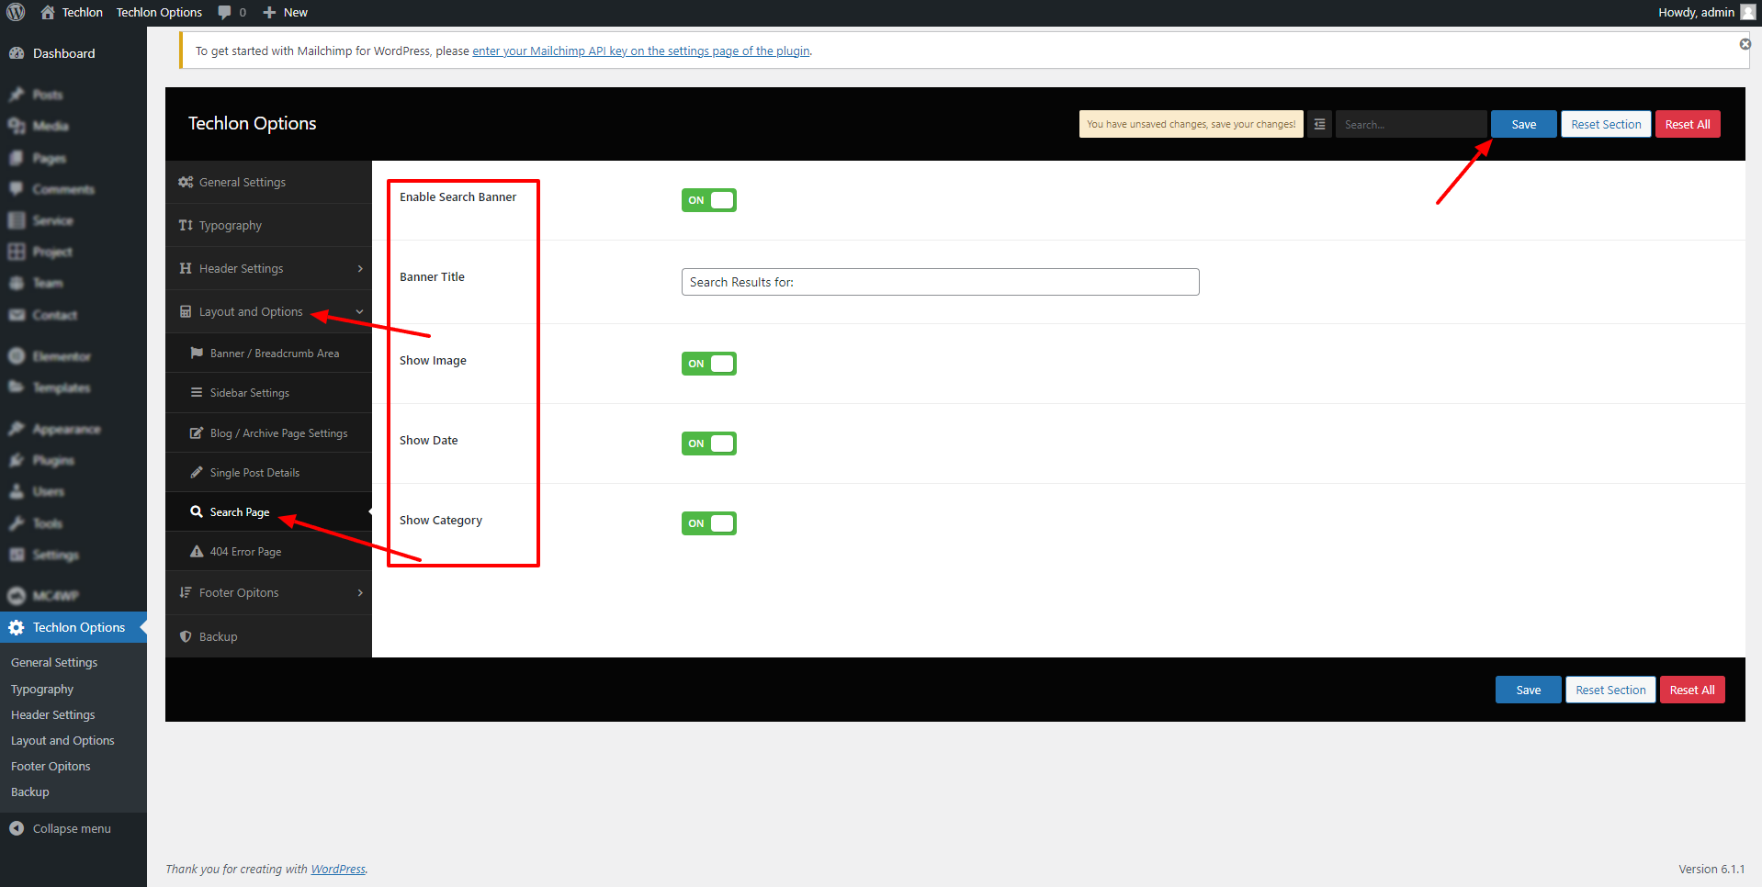This screenshot has height=887, width=1762.
Task: Dismiss the Mailchimp notice with close icon
Action: pos(1745,44)
